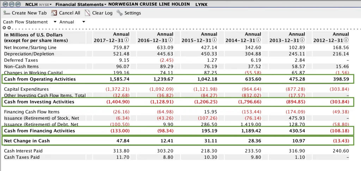361x171 pixels.
Task: Click the Settings label
Action: (133, 13)
